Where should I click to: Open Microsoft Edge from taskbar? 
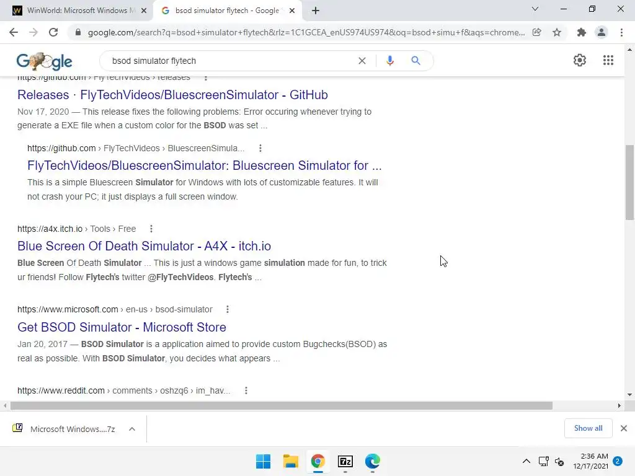pos(373,461)
